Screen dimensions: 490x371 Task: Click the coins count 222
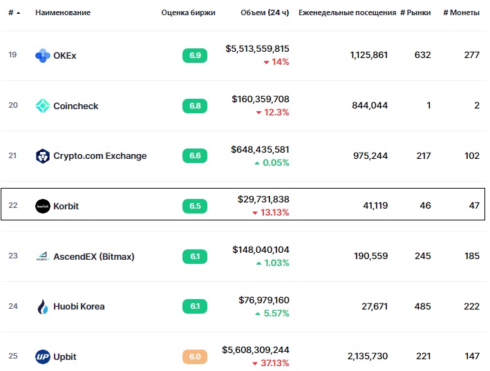click(471, 307)
